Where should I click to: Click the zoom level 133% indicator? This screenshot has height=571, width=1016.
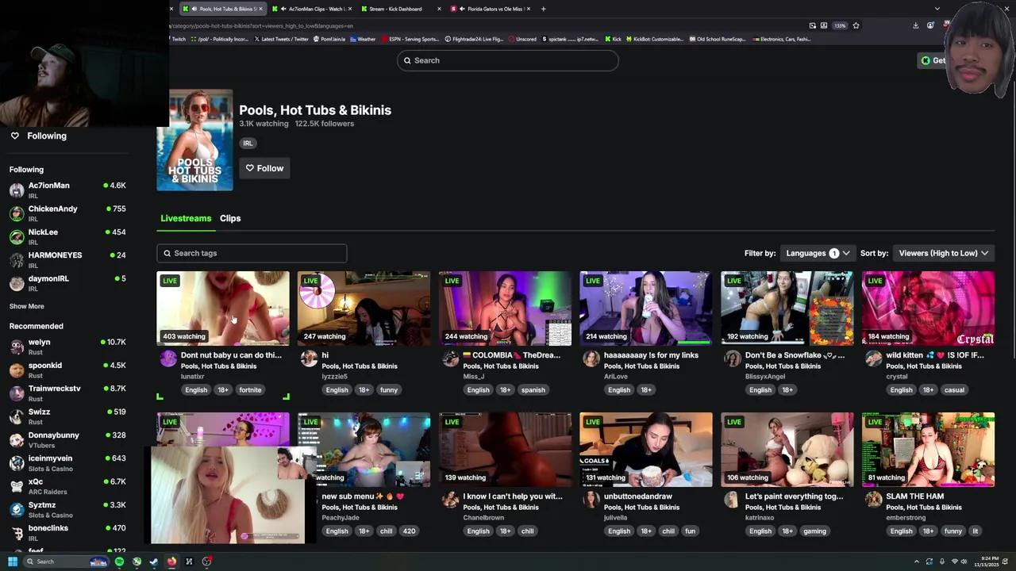840,25
